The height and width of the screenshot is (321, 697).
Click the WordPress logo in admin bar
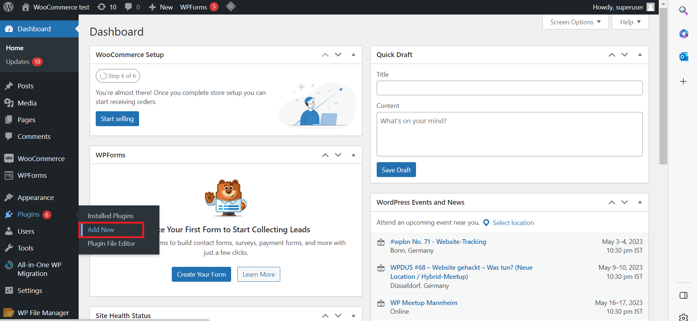coord(8,7)
